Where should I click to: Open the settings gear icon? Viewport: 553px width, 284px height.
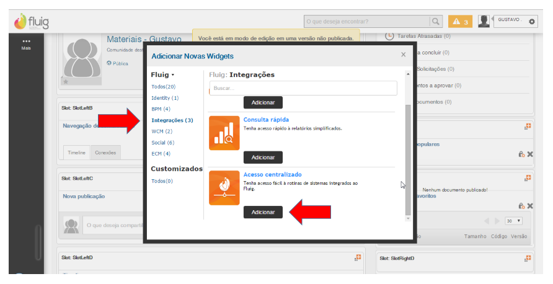531,22
